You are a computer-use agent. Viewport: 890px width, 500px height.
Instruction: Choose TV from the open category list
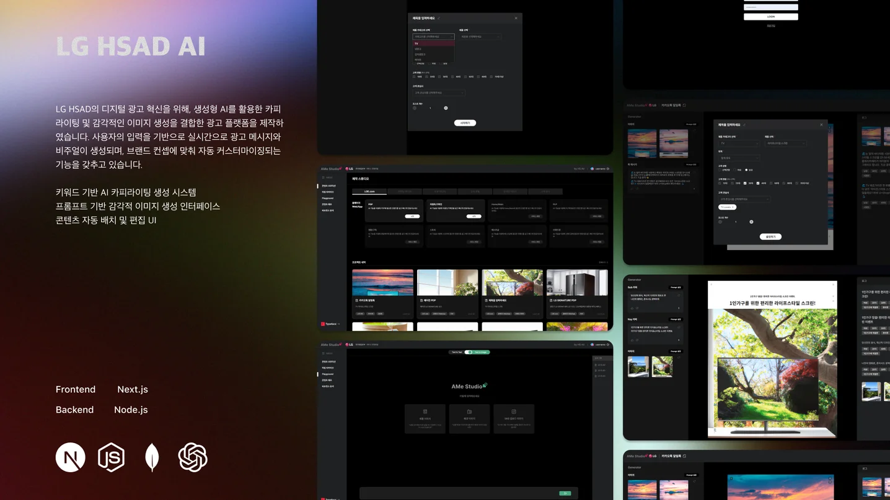[x=434, y=43]
